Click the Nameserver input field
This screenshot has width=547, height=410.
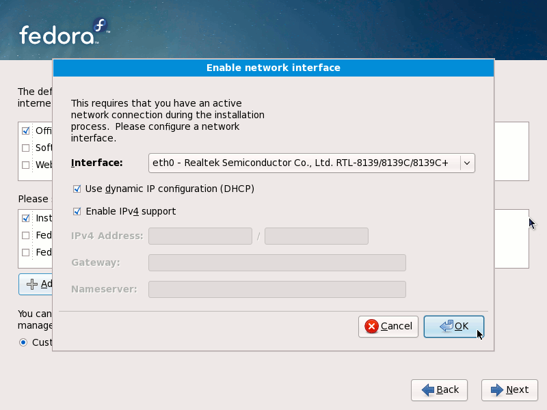(277, 289)
